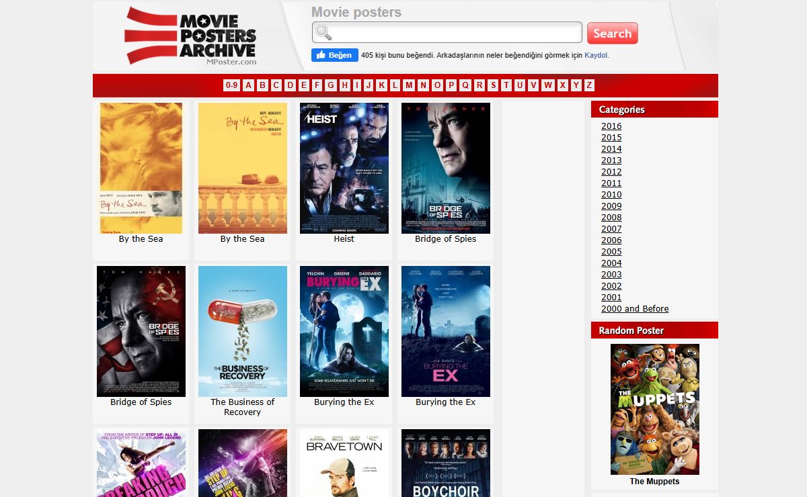The height and width of the screenshot is (497, 807).
Task: Open the 2016 category
Action: [x=611, y=126]
